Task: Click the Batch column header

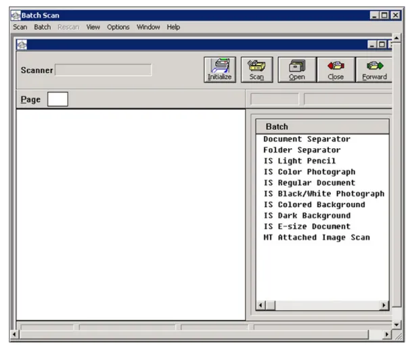Action: (x=322, y=127)
